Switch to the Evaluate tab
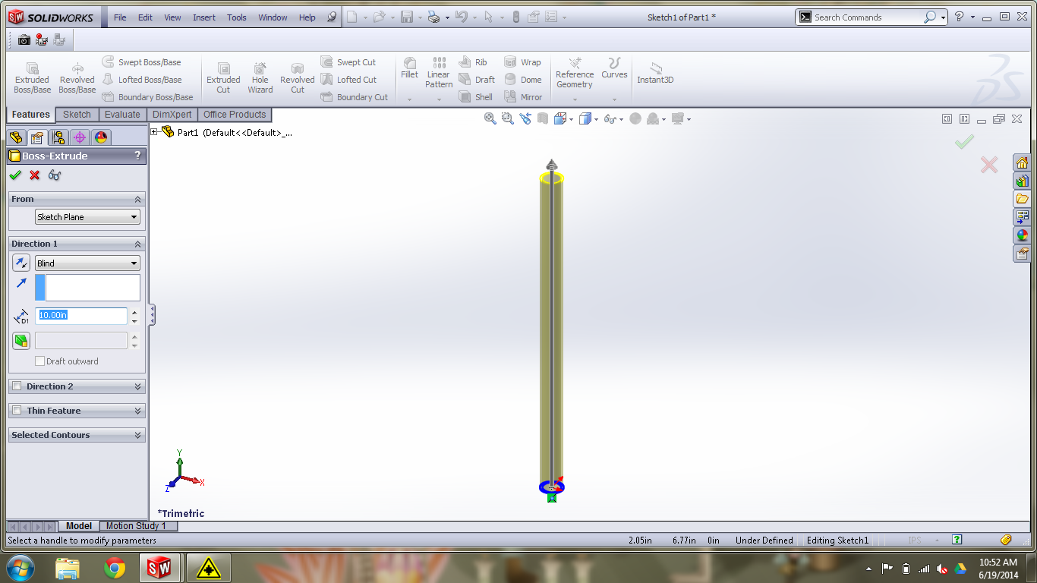The width and height of the screenshot is (1037, 583). pos(122,114)
